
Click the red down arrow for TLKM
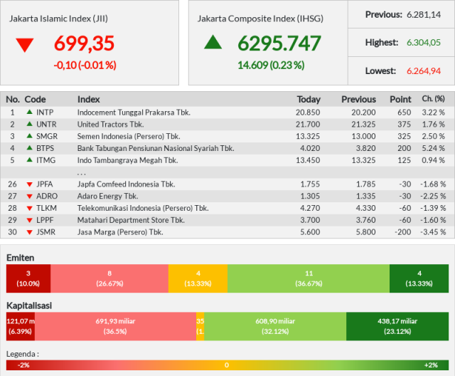tap(29, 209)
